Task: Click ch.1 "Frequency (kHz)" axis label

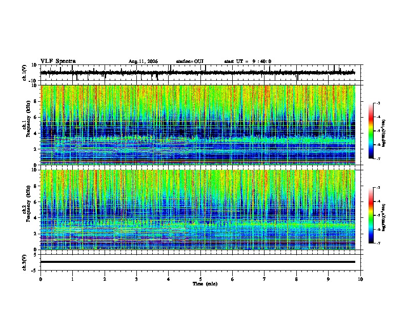Action: click(x=28, y=119)
